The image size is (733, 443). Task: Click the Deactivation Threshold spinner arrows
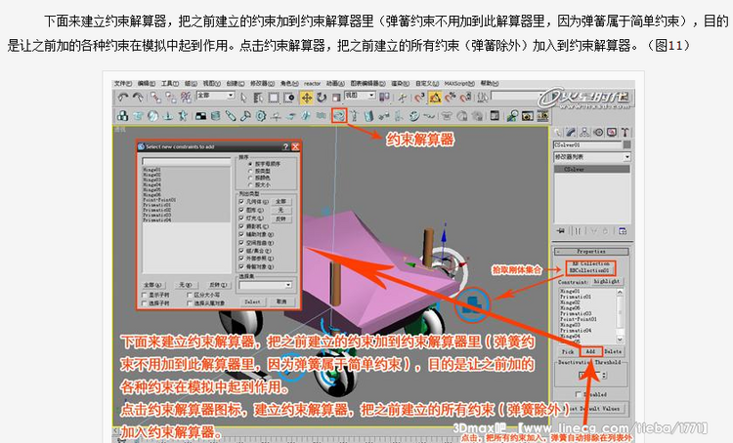(x=604, y=376)
